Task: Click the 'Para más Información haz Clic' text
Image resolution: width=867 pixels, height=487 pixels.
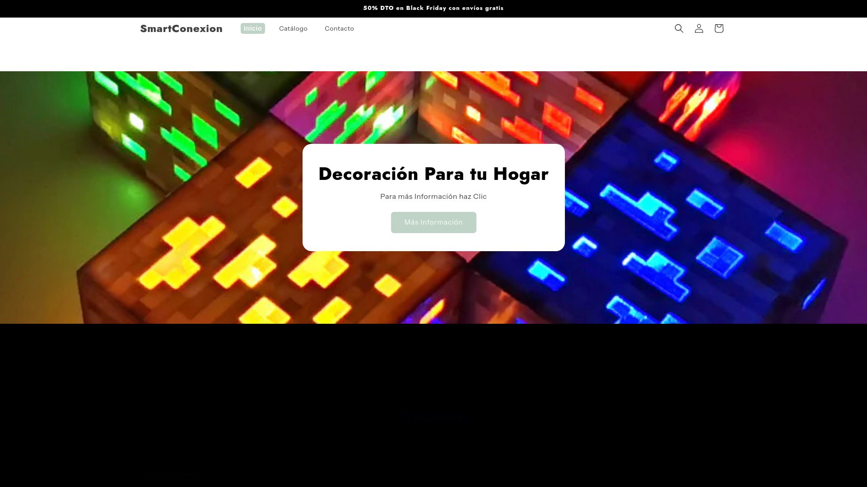Action: click(x=433, y=196)
